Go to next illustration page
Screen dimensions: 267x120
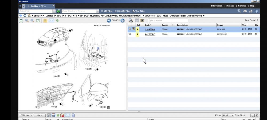coord(123,21)
